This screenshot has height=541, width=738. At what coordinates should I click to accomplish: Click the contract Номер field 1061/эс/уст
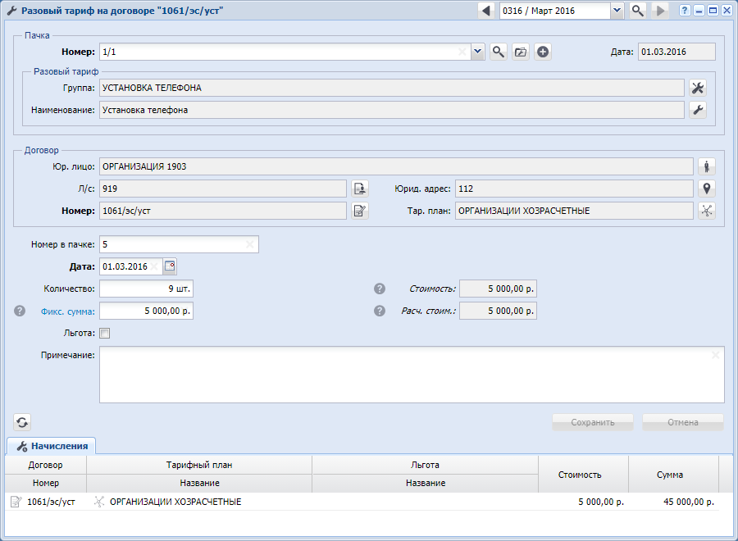[223, 211]
